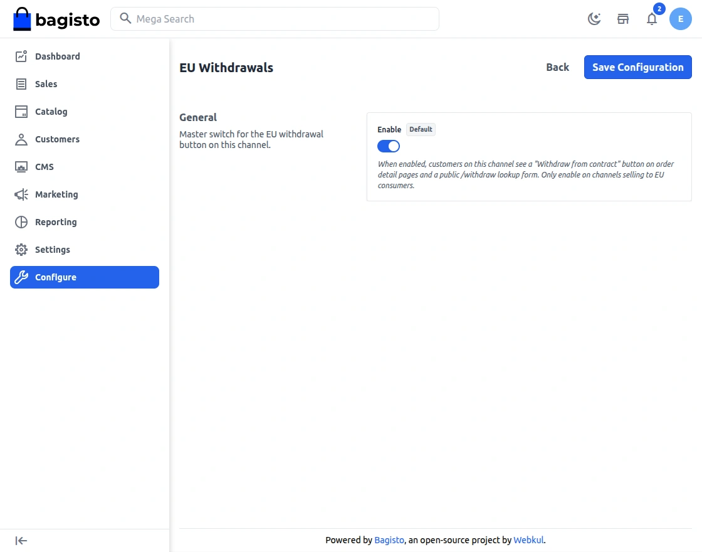The width and height of the screenshot is (702, 552).
Task: Open Dashboard menu item
Action: [x=85, y=56]
